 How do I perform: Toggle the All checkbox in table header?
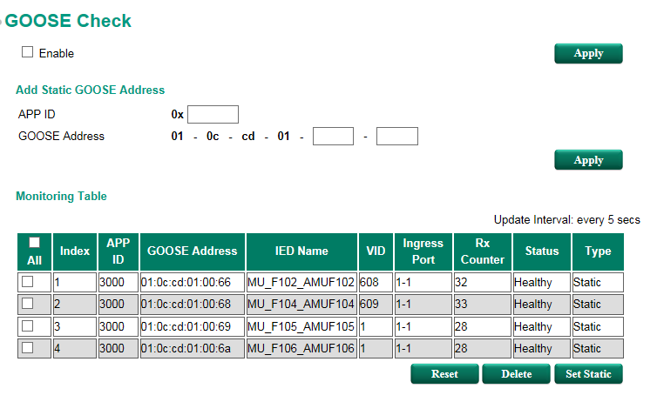coord(34,243)
